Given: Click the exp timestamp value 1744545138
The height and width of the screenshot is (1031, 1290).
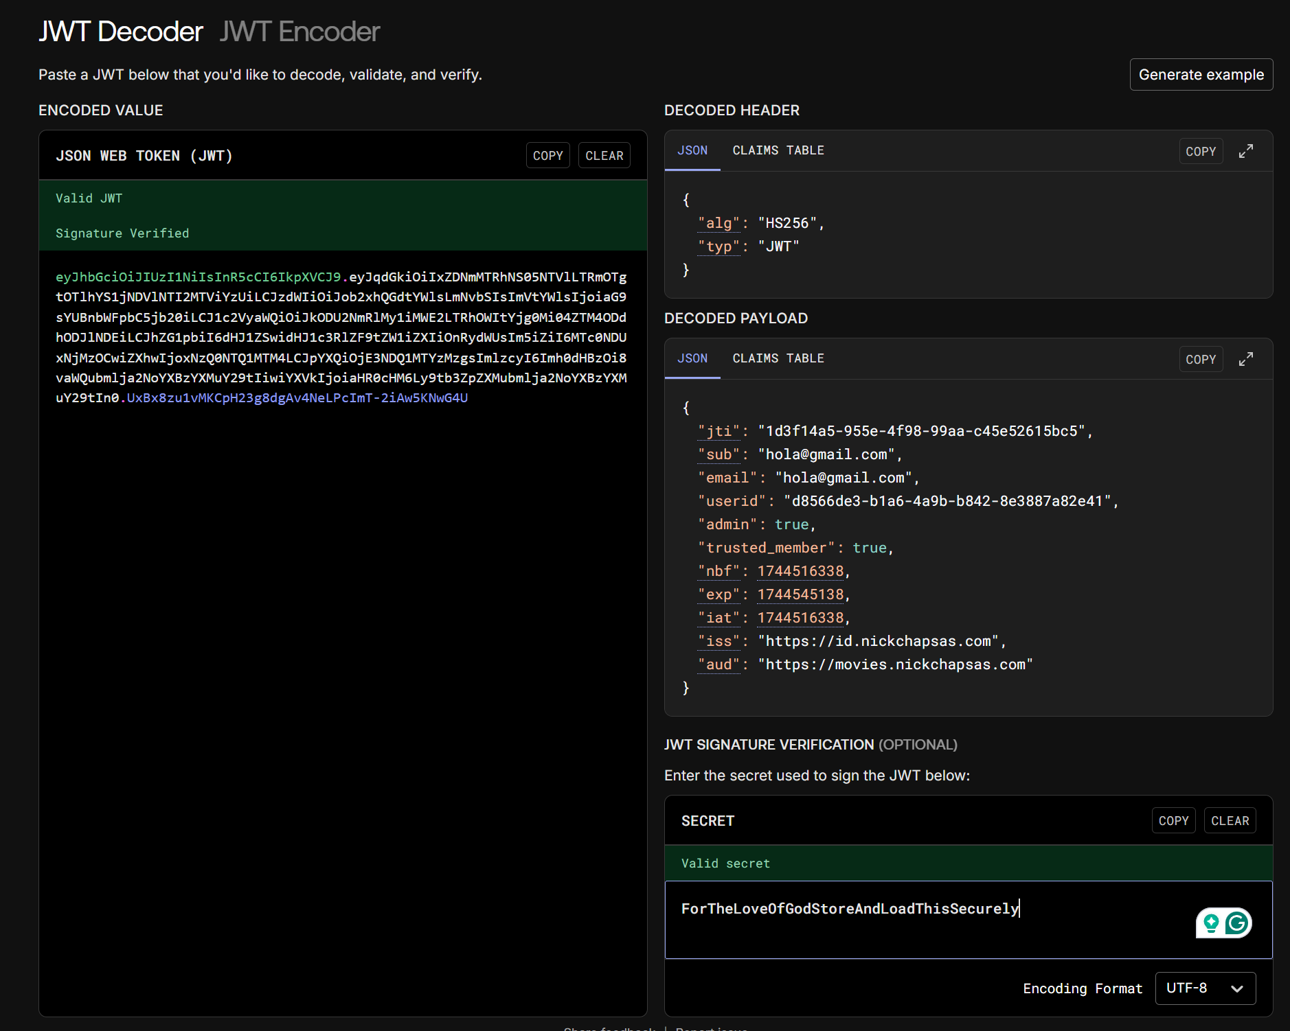Looking at the screenshot, I should pos(800,594).
